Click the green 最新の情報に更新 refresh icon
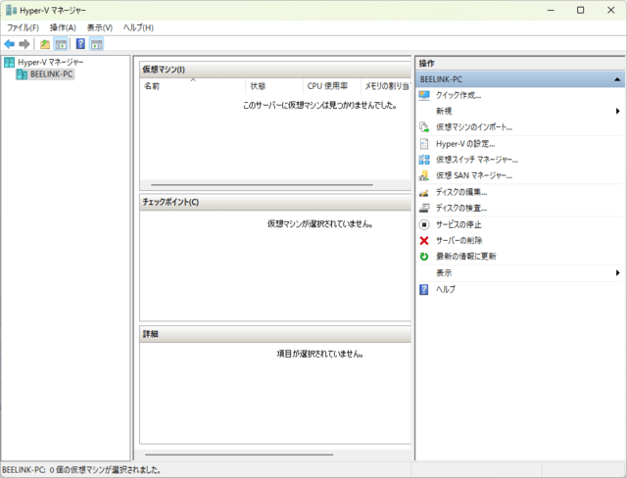The image size is (627, 478). point(424,257)
